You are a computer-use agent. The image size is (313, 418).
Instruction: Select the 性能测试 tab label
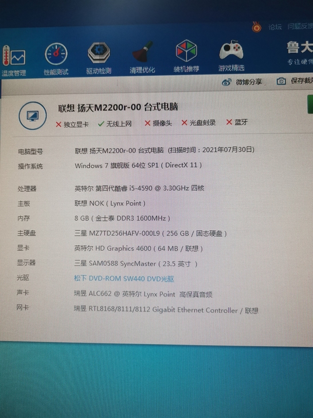pyautogui.click(x=56, y=72)
